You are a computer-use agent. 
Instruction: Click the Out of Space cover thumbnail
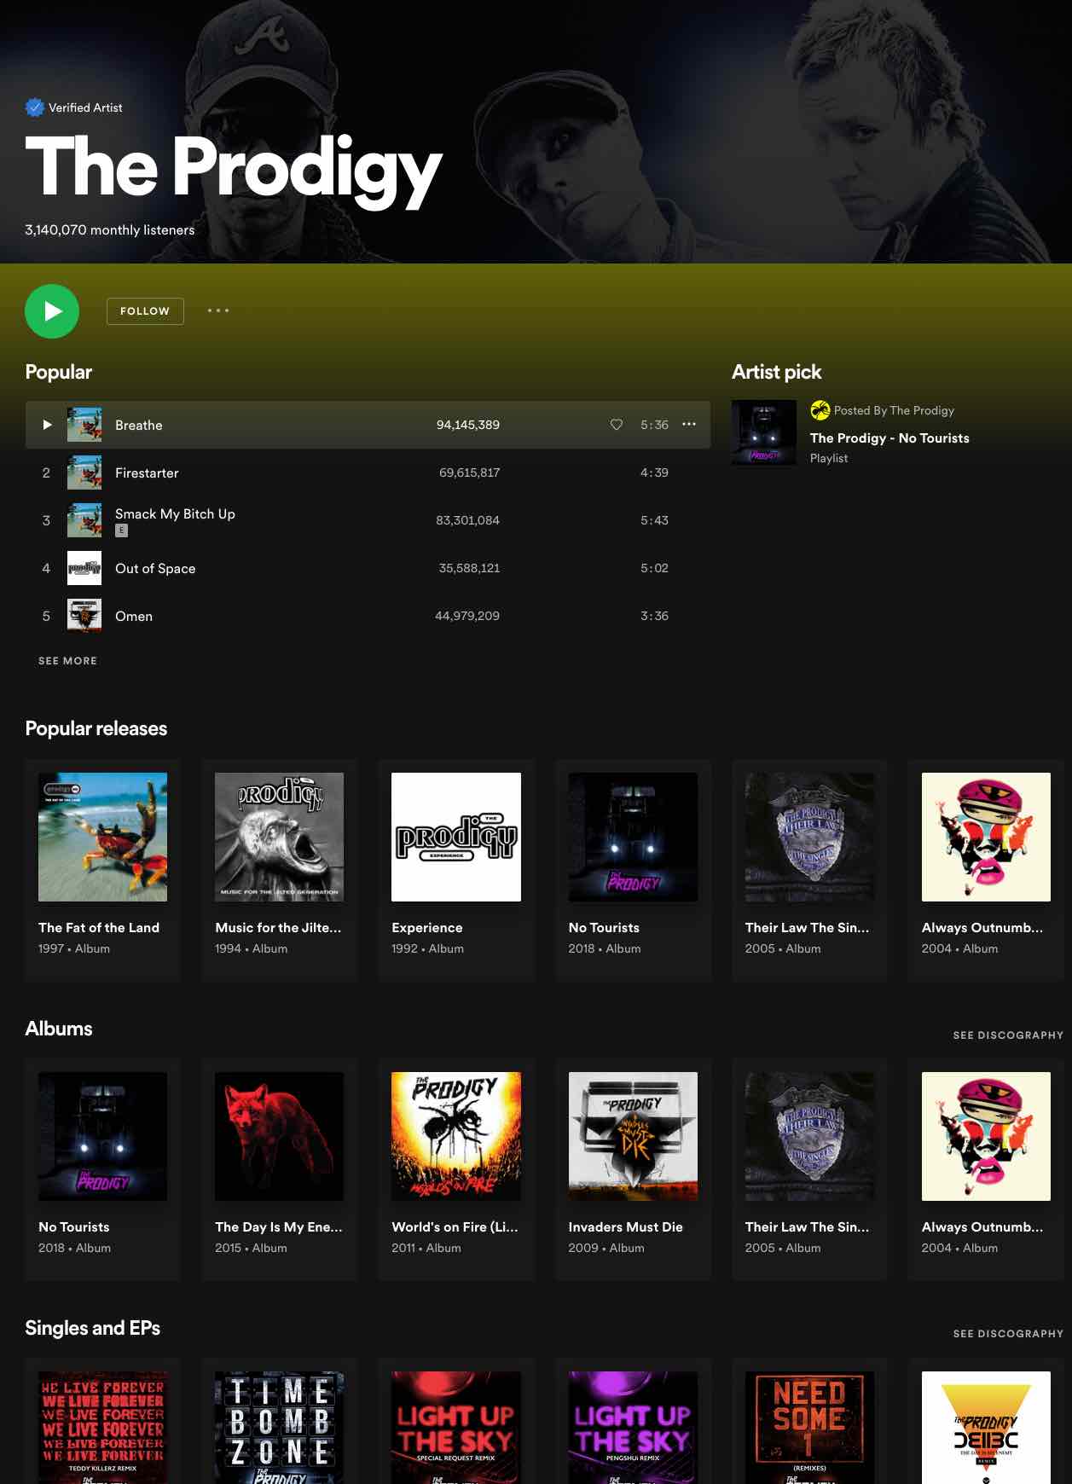tap(84, 568)
